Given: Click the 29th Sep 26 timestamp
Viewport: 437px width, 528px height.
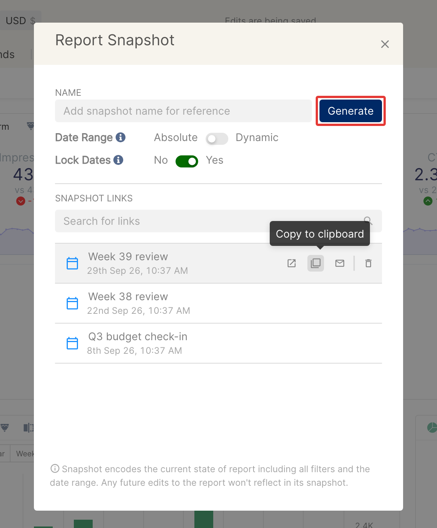Looking at the screenshot, I should pos(138,271).
